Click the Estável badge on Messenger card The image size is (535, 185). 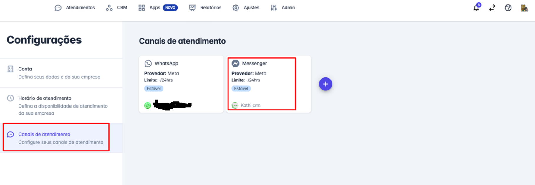pyautogui.click(x=241, y=88)
